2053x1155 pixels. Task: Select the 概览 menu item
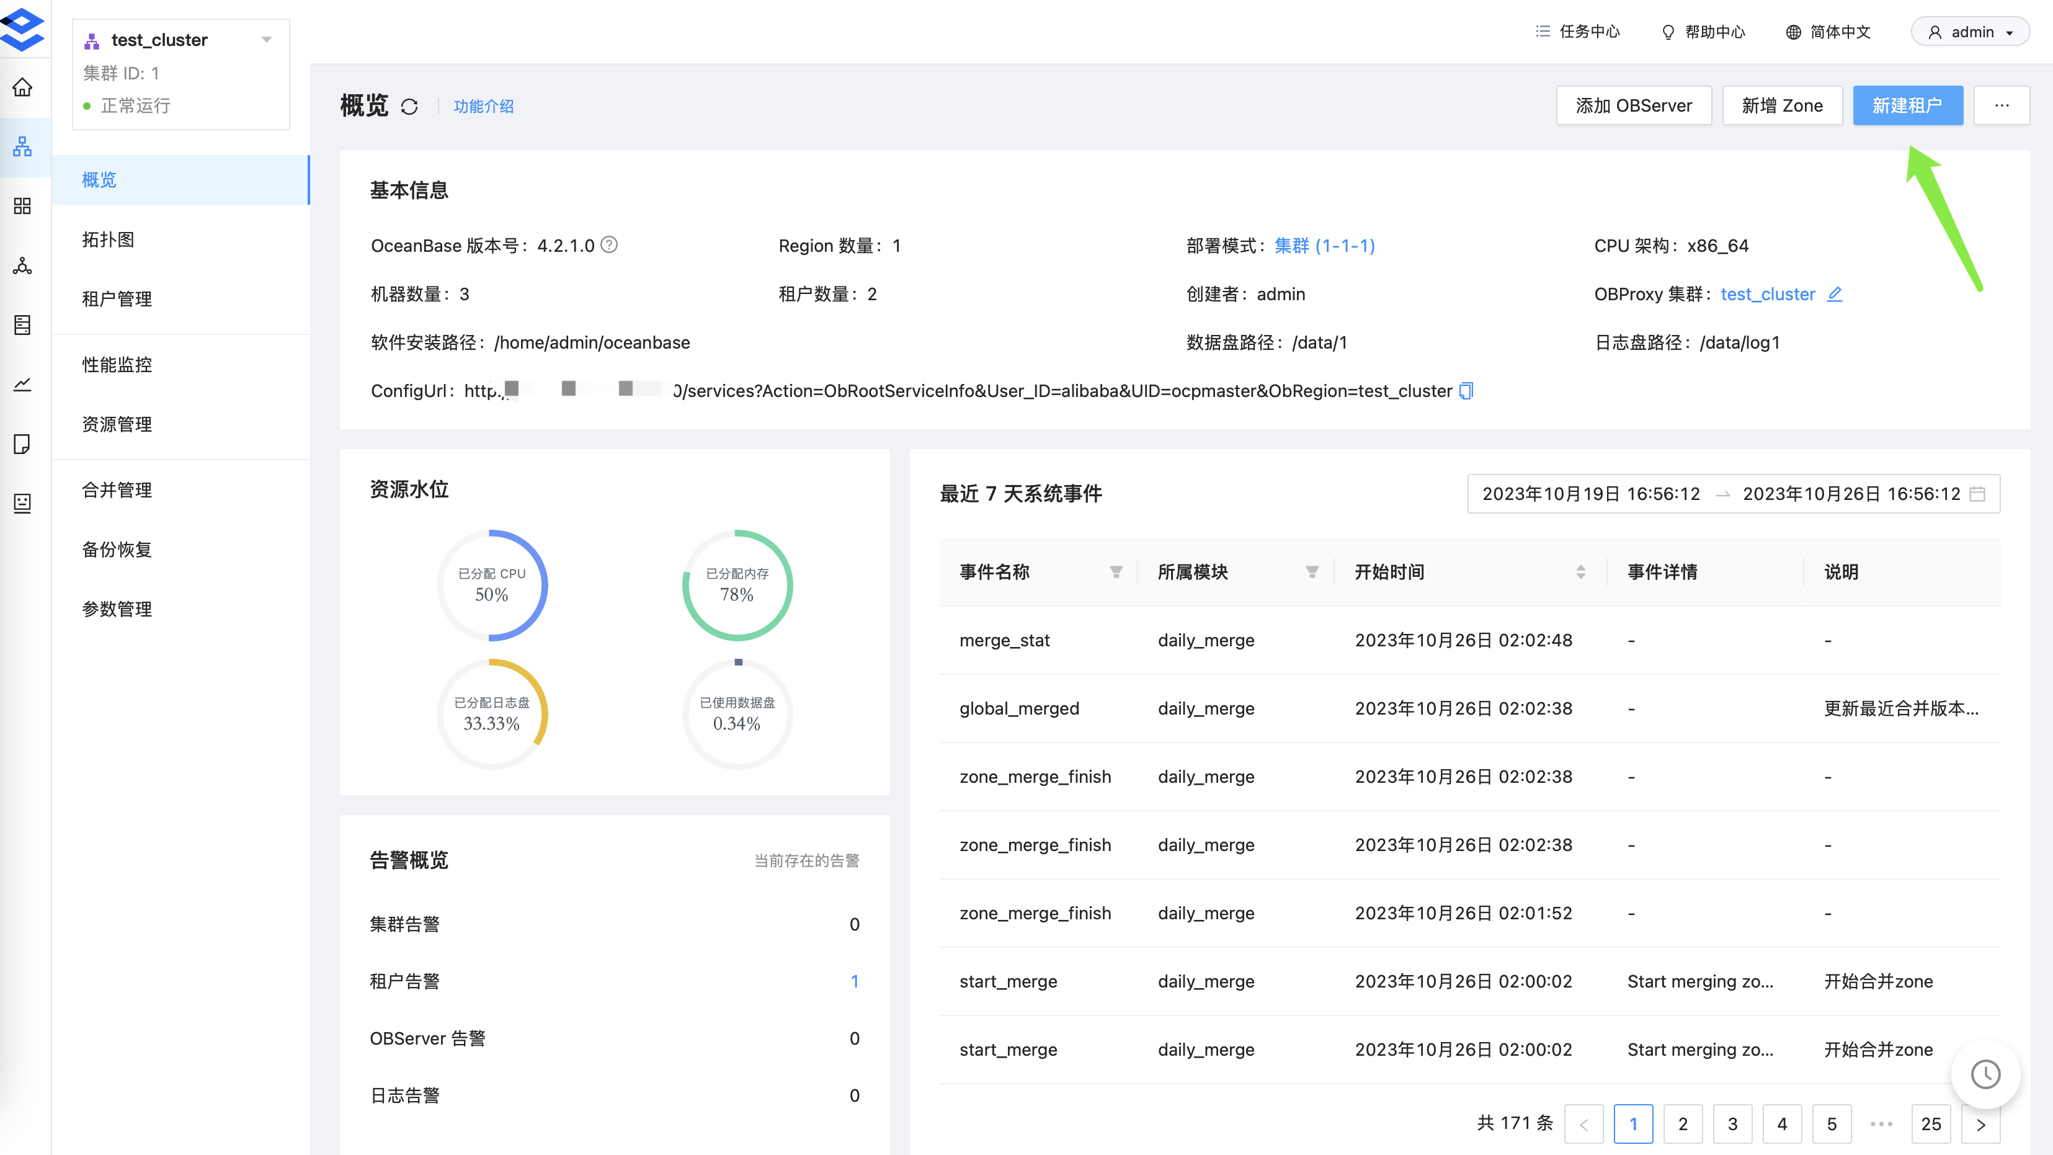[x=180, y=180]
